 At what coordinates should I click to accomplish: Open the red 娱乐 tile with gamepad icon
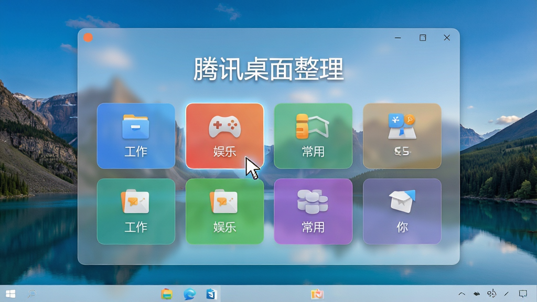point(224,136)
